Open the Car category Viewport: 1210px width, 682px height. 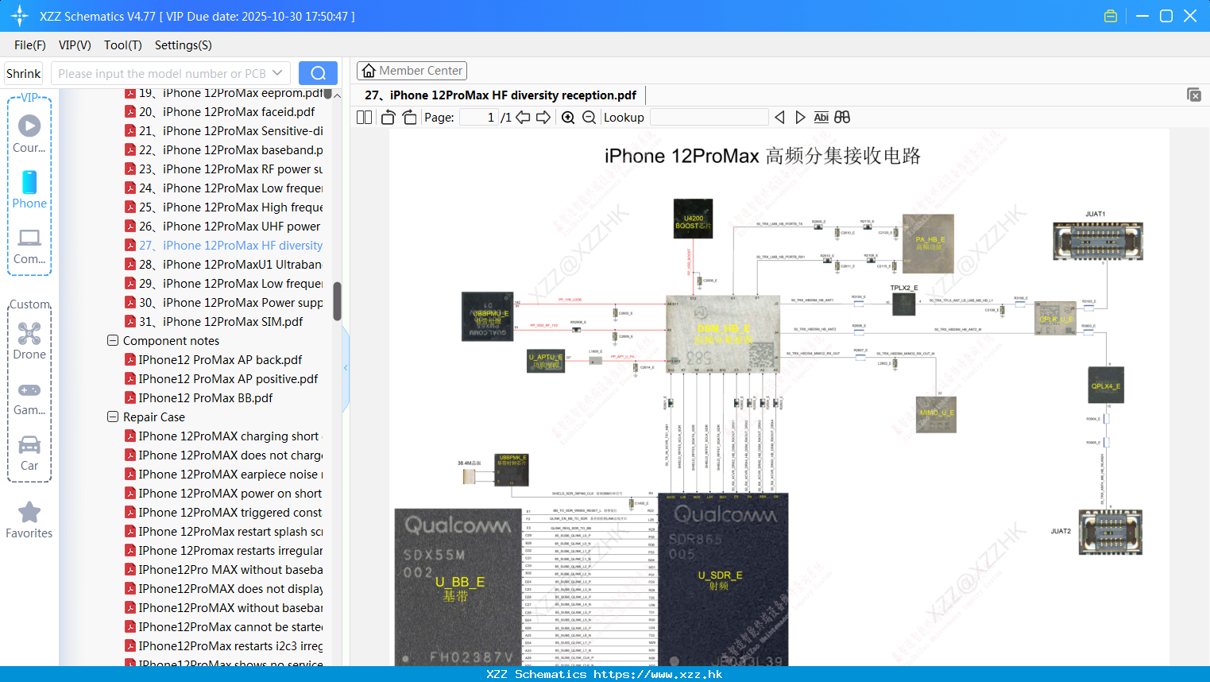pyautogui.click(x=29, y=453)
